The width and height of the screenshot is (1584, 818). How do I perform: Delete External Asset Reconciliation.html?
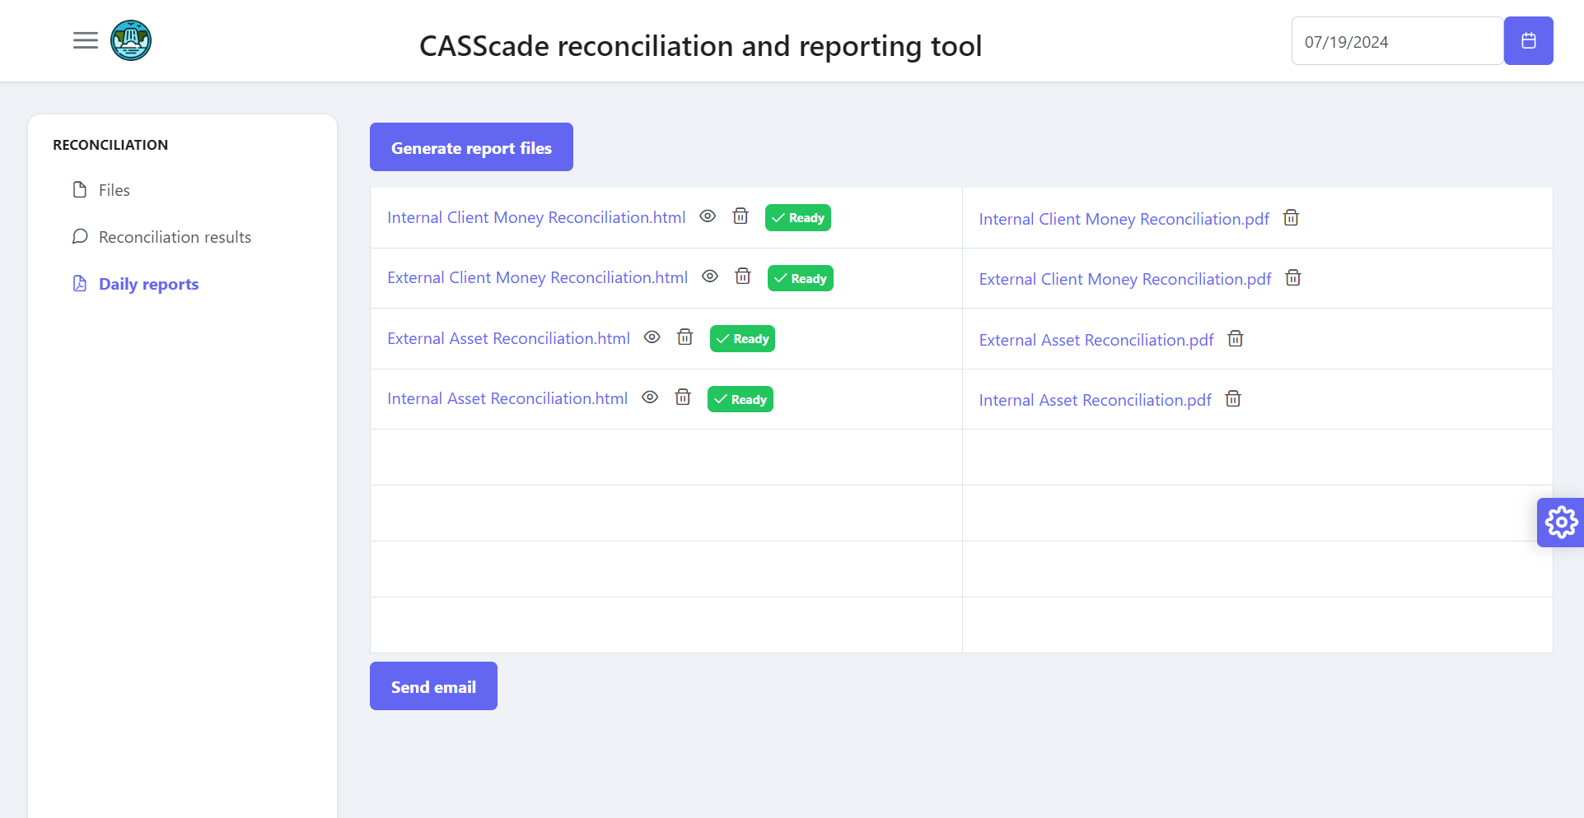[x=685, y=337]
